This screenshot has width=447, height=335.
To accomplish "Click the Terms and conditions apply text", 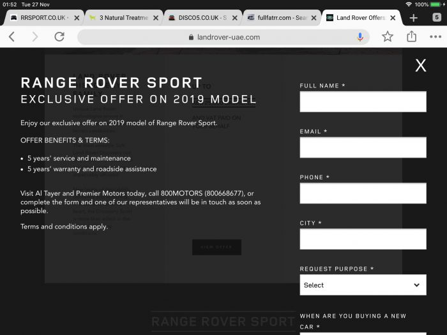I will click(x=64, y=227).
